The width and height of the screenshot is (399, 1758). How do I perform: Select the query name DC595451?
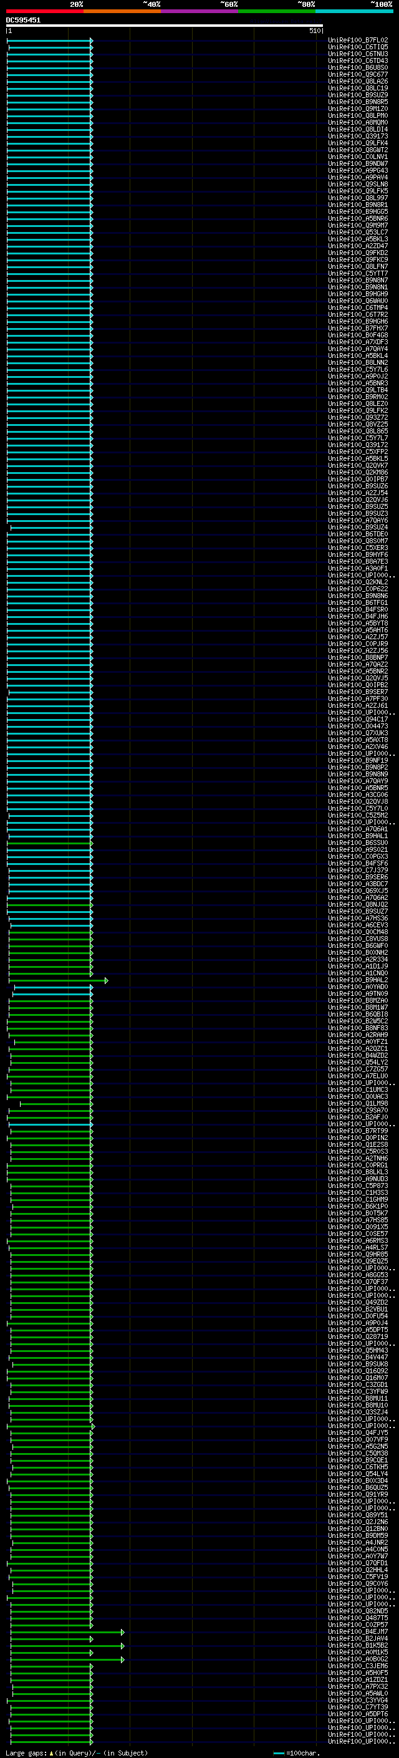point(23,21)
